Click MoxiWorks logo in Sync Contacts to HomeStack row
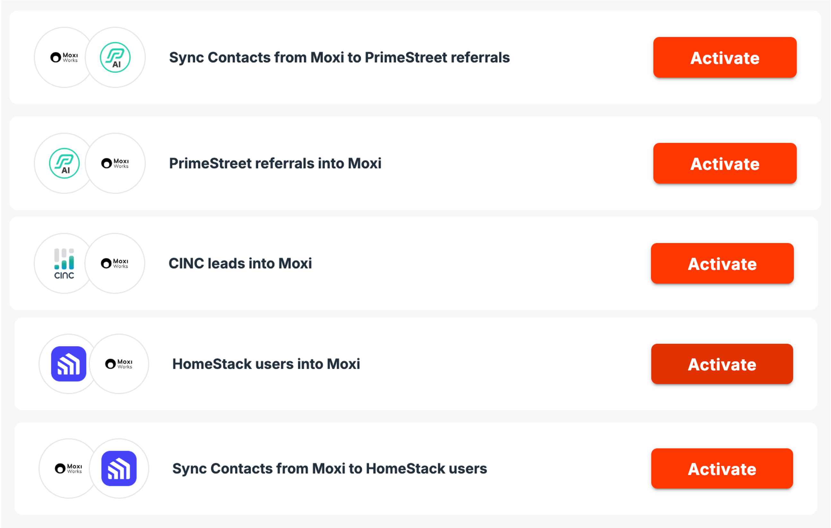This screenshot has height=528, width=831. (x=69, y=468)
